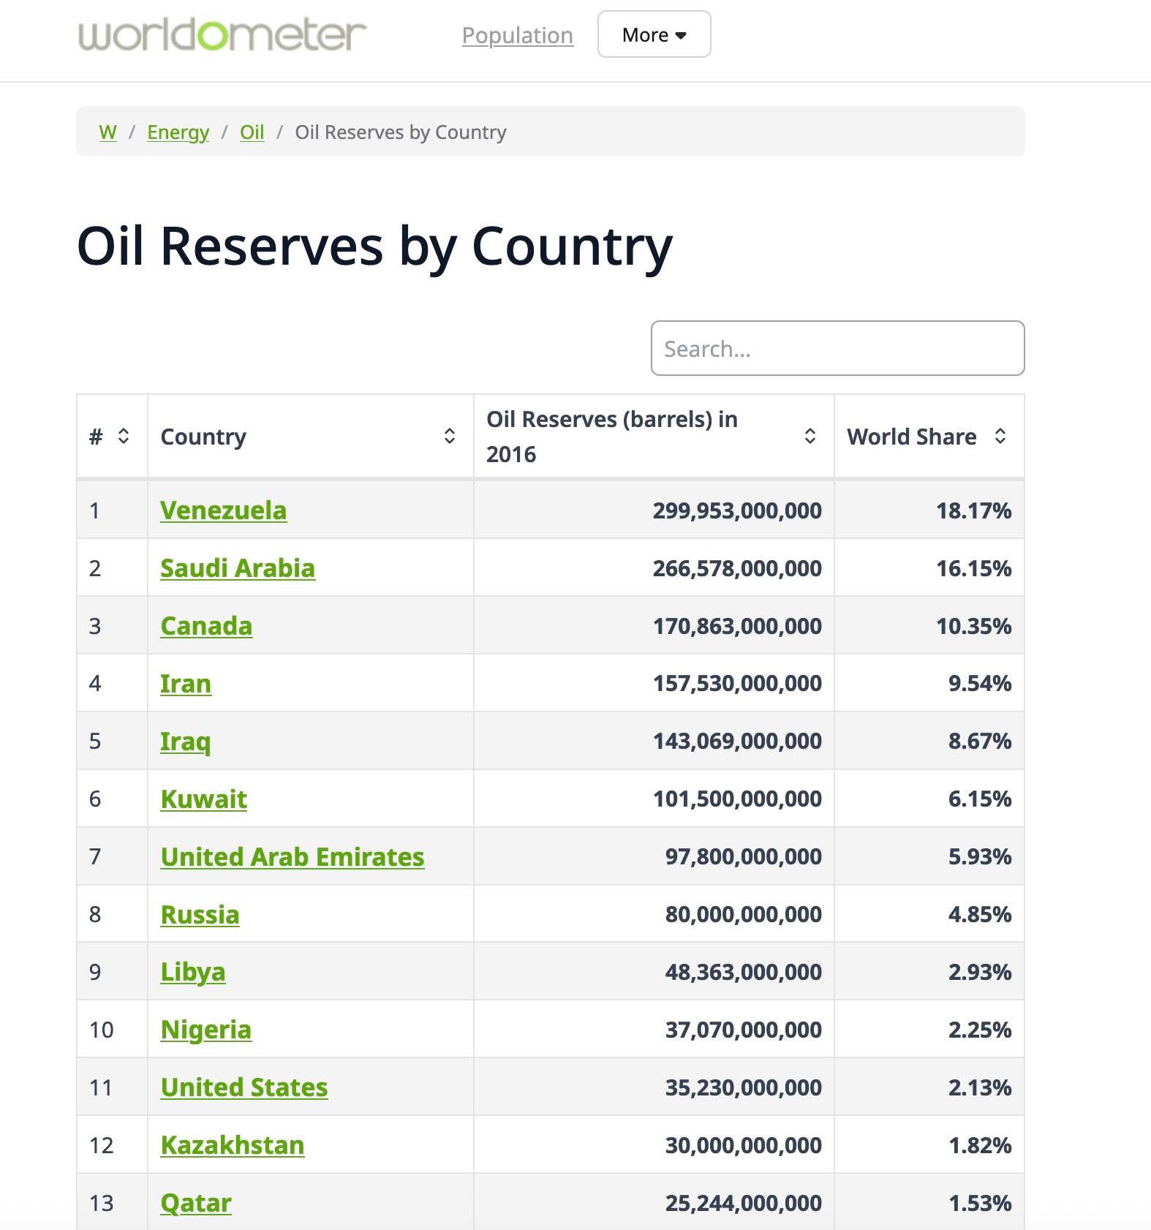The image size is (1151, 1230).
Task: Navigate to Energy breadcrumb
Action: point(178,132)
